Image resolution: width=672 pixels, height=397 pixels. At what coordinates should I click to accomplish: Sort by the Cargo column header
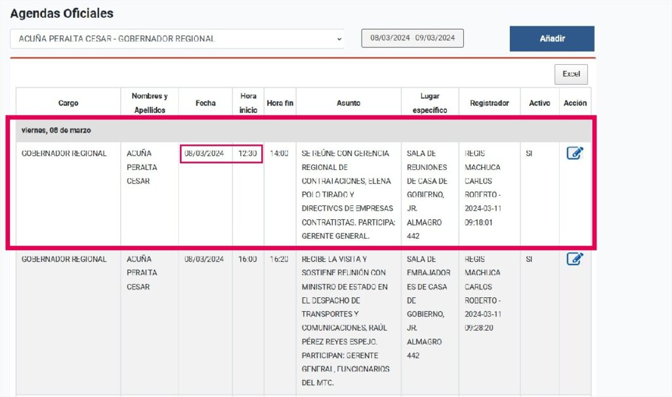[68, 103]
